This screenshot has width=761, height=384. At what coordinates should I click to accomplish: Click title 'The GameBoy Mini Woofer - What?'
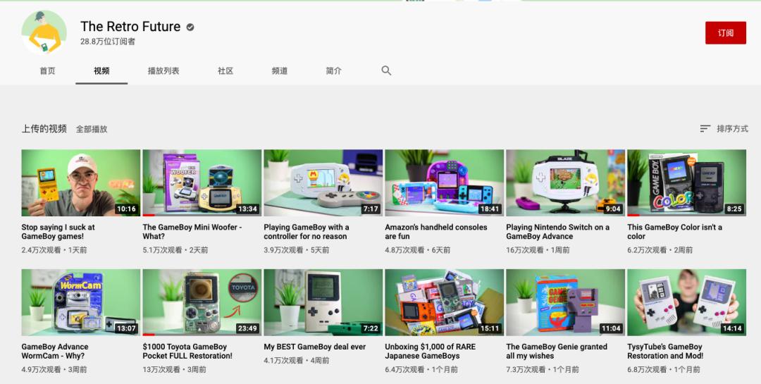point(192,232)
